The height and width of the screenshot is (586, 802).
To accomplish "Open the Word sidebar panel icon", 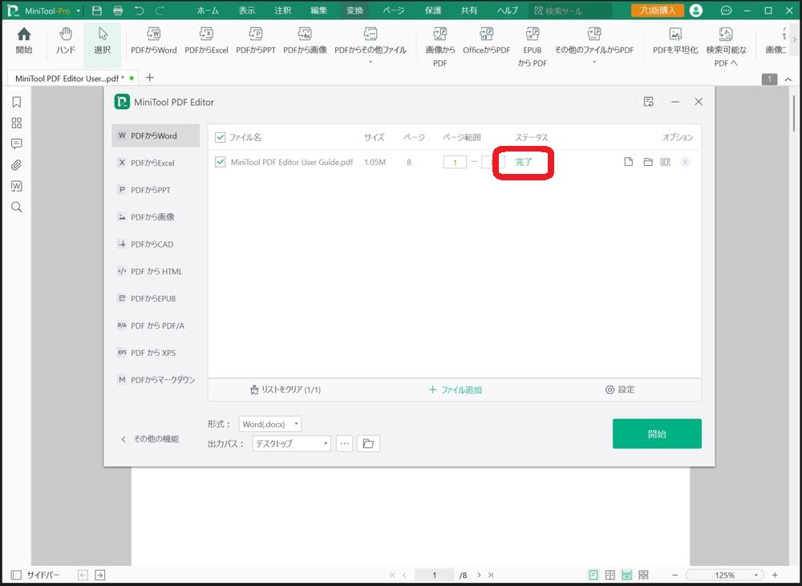I will click(16, 186).
